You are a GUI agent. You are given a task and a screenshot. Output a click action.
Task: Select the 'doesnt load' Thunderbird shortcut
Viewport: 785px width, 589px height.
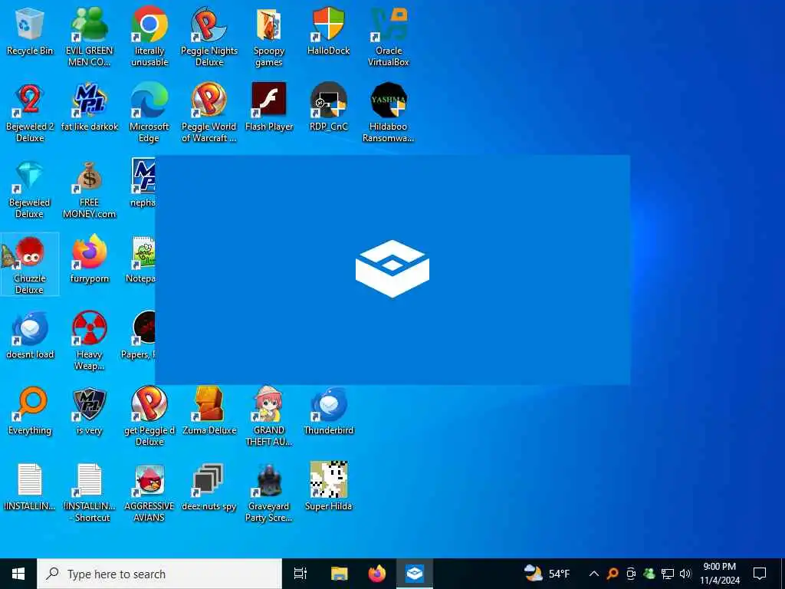tap(30, 334)
